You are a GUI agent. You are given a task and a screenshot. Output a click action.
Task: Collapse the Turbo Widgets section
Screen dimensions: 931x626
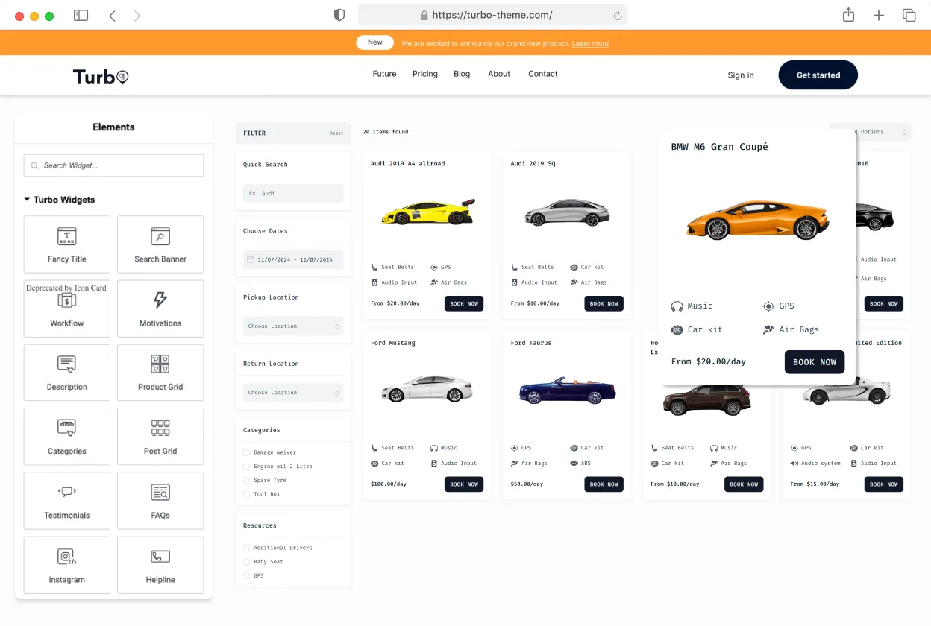point(60,200)
